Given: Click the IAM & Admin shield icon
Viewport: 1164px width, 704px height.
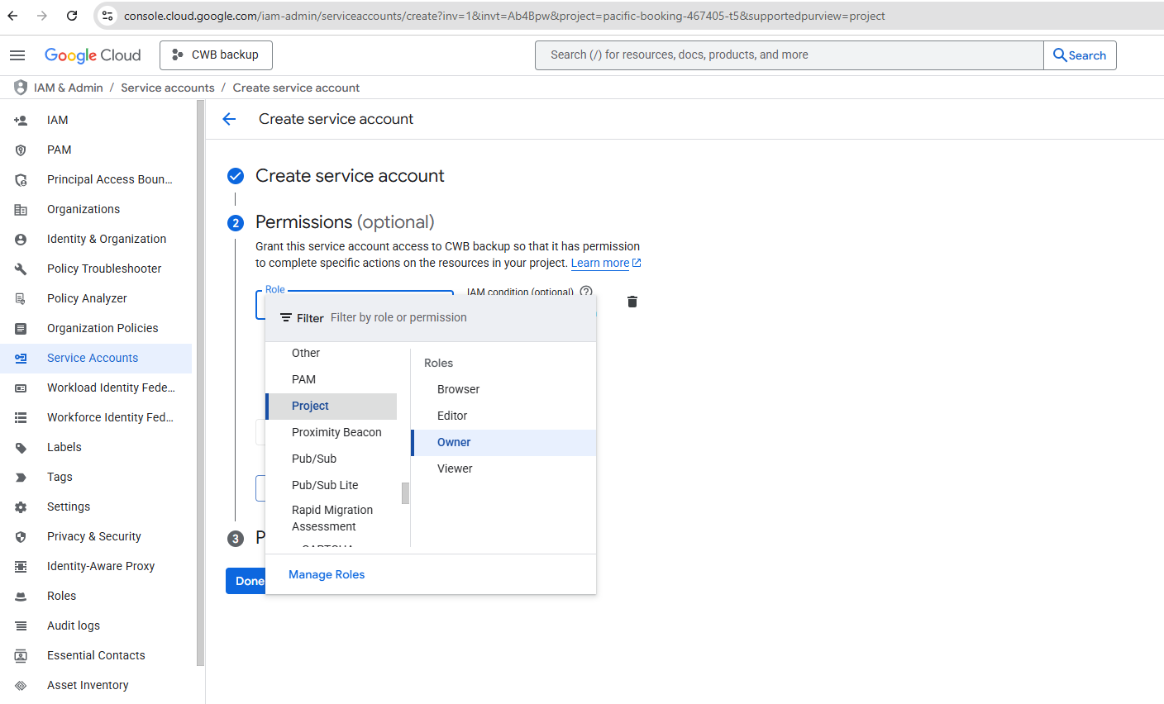Looking at the screenshot, I should pyautogui.click(x=21, y=88).
